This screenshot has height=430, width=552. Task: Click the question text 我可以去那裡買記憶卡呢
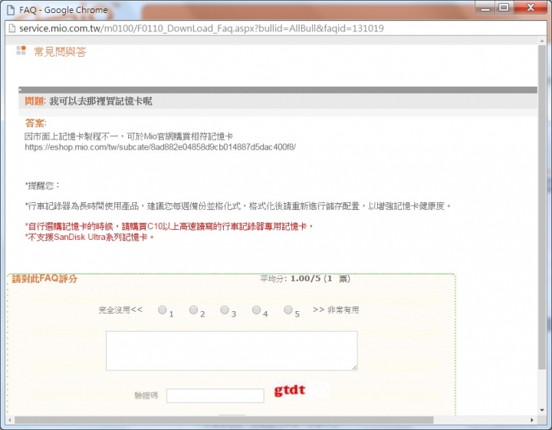[100, 101]
